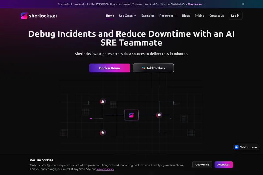
Task: Click the Add to Slack button
Action: pyautogui.click(x=153, y=68)
